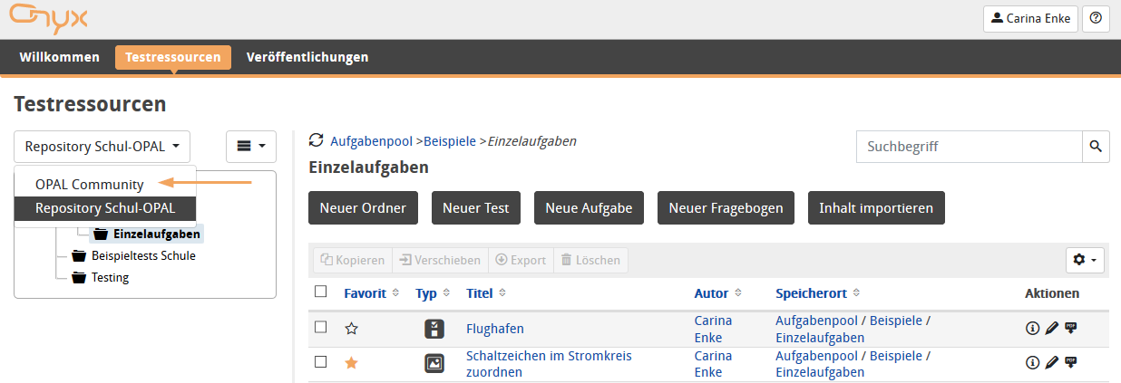The width and height of the screenshot is (1121, 383).
Task: Export PDF icon for Schaltzeichen row
Action: tap(1071, 363)
